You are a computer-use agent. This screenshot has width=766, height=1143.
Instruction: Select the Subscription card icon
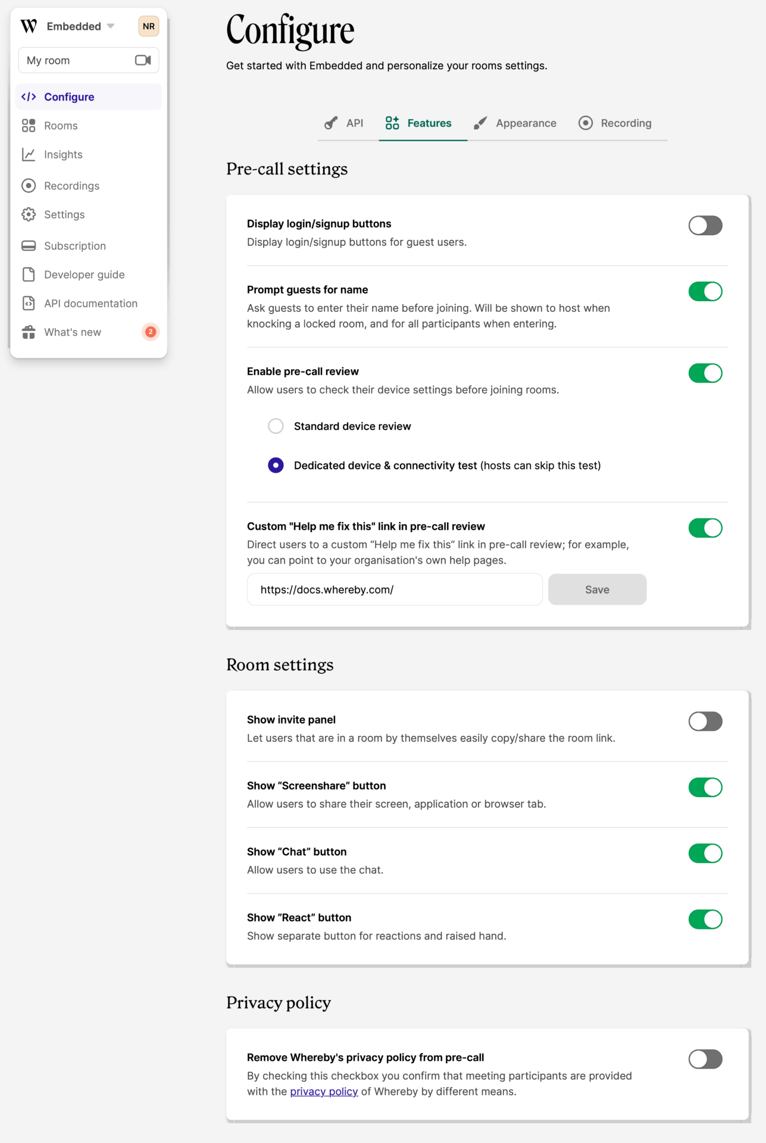[x=29, y=245]
